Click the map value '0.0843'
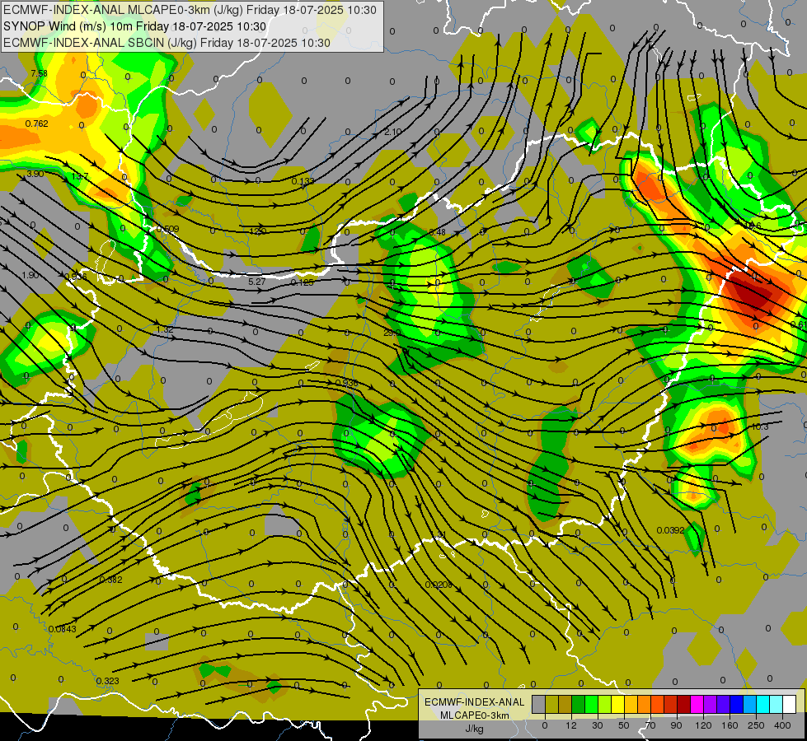 63,629
